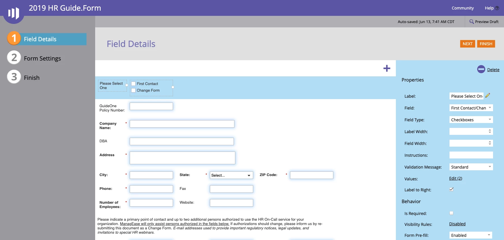The height and width of the screenshot is (240, 504).
Task: Enable the Is Required checkbox
Action: click(451, 213)
